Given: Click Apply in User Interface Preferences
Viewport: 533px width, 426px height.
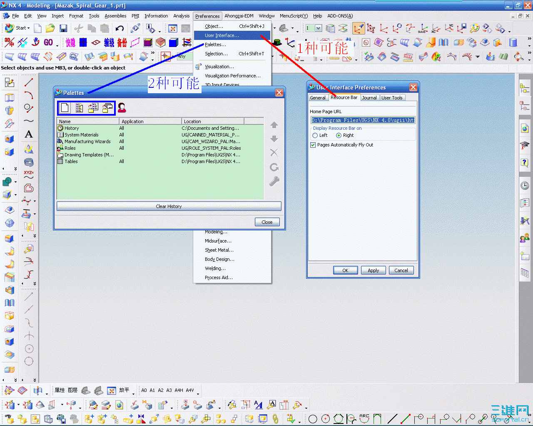Looking at the screenshot, I should click(x=373, y=270).
